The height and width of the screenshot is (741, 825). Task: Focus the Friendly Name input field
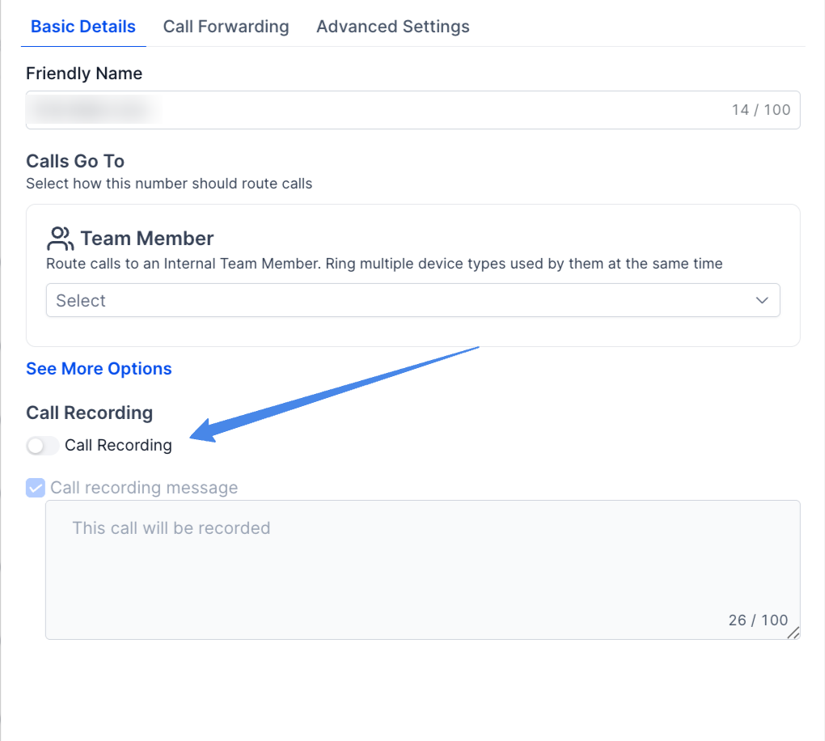pos(413,110)
